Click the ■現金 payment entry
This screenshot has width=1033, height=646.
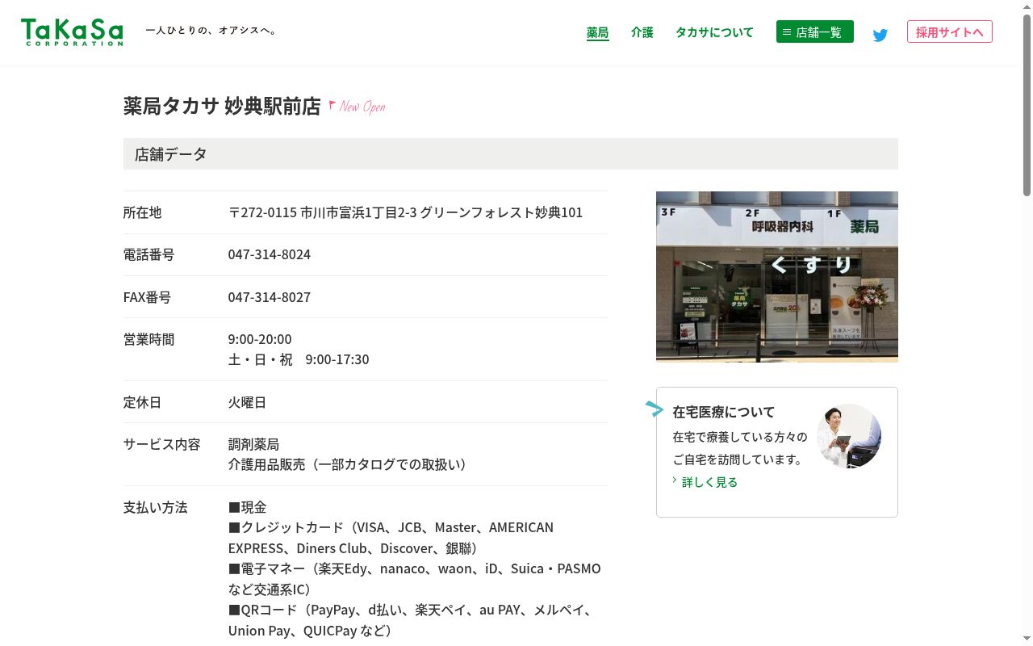point(247,507)
